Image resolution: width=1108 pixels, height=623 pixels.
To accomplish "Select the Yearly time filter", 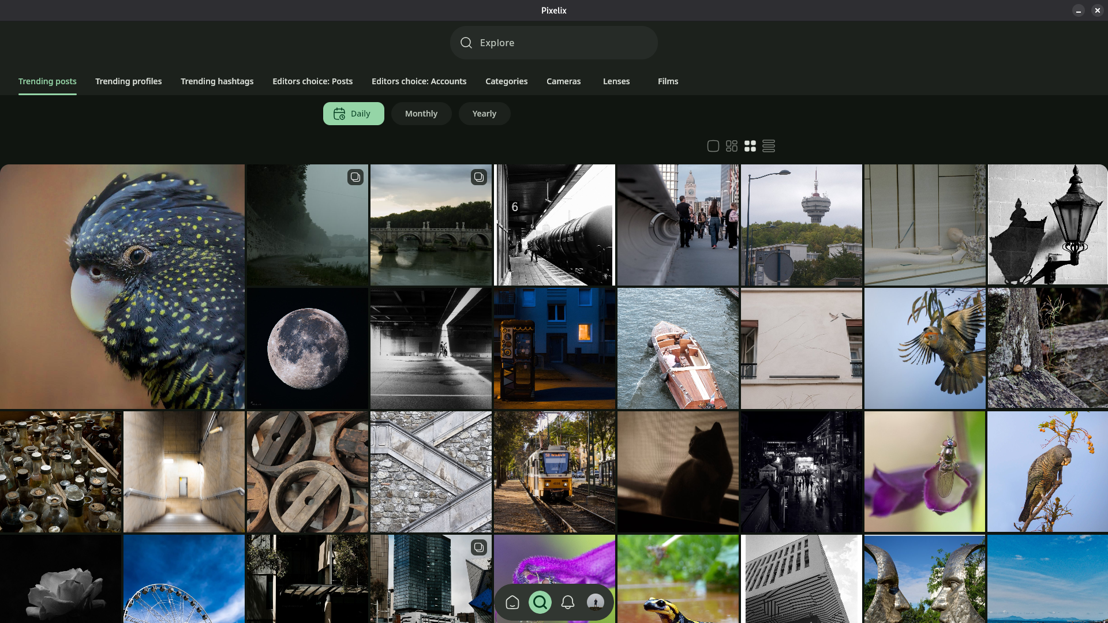I will (x=484, y=114).
